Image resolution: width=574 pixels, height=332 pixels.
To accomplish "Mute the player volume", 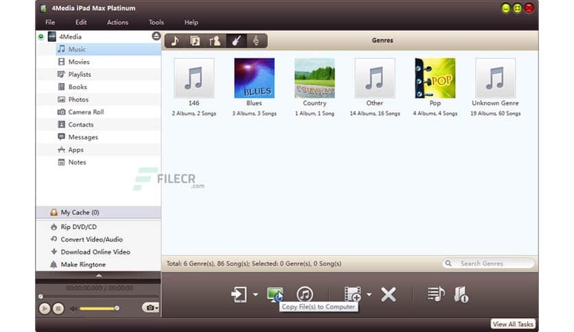I will (x=73, y=309).
